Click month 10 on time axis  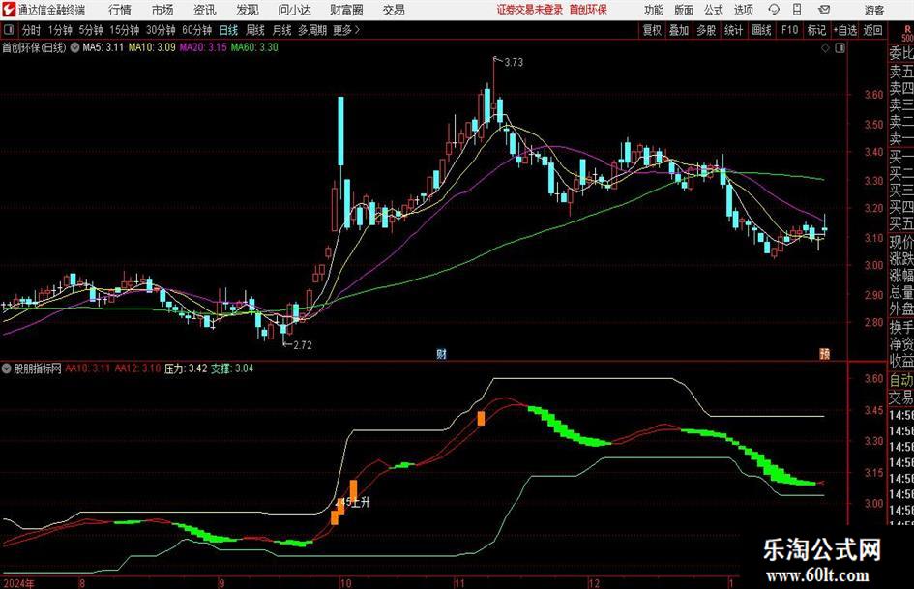pos(345,582)
